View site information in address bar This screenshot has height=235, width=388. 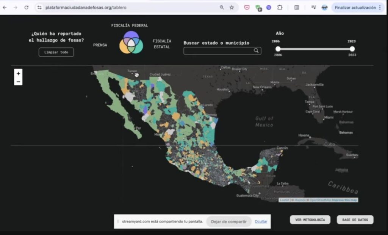click(39, 7)
